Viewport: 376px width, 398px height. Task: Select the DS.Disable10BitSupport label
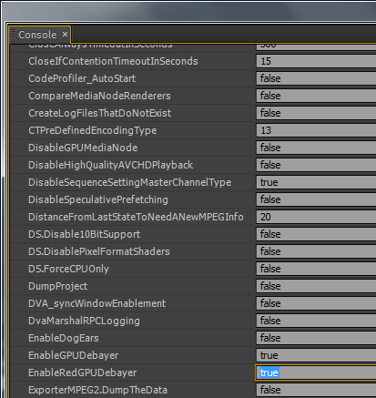84,234
